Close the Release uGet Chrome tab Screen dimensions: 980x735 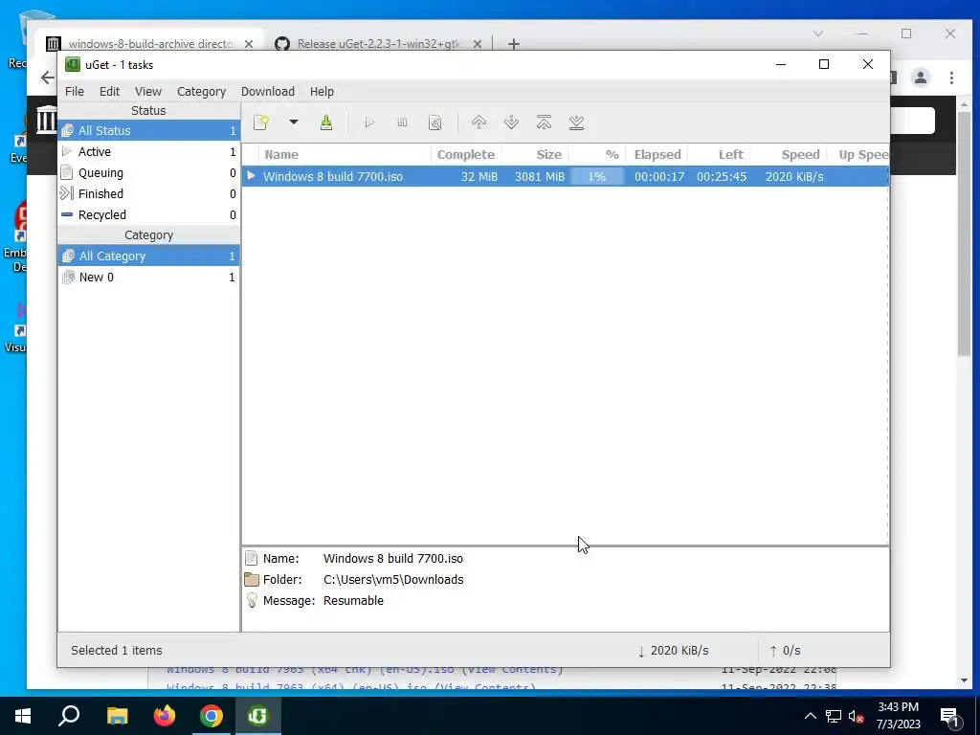coord(478,44)
